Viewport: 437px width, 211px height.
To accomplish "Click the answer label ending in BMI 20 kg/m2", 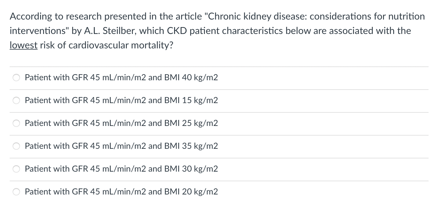I will pyautogui.click(x=121, y=192).
